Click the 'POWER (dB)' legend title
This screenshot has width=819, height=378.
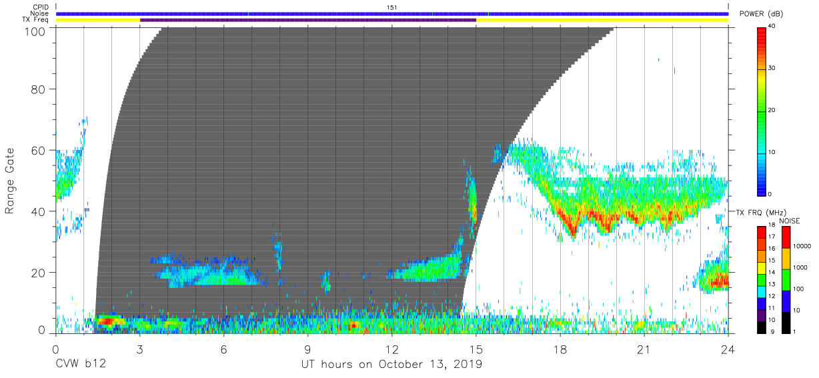pyautogui.click(x=761, y=13)
